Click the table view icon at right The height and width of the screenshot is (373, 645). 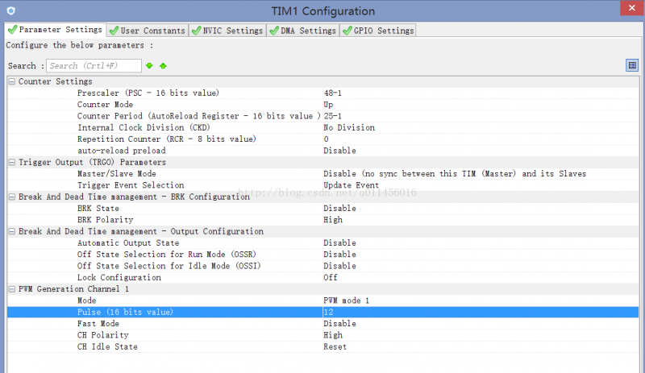pos(632,65)
